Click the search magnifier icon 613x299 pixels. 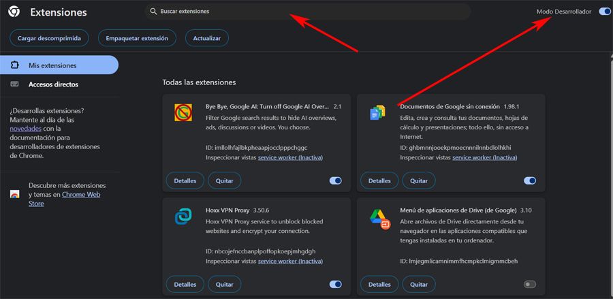click(x=154, y=12)
